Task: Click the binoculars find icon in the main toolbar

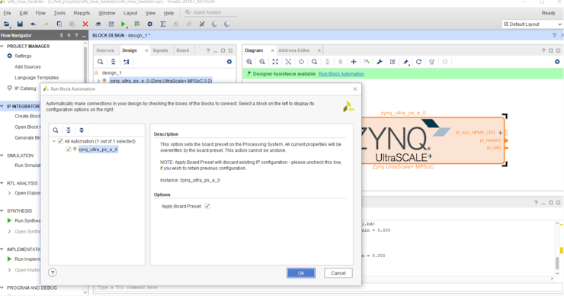Action: click(x=98, y=24)
